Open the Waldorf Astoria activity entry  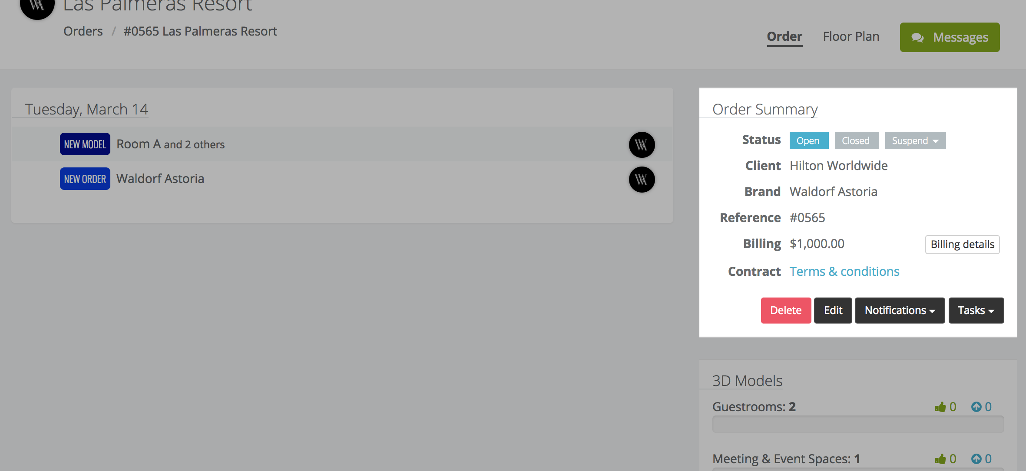pos(160,179)
